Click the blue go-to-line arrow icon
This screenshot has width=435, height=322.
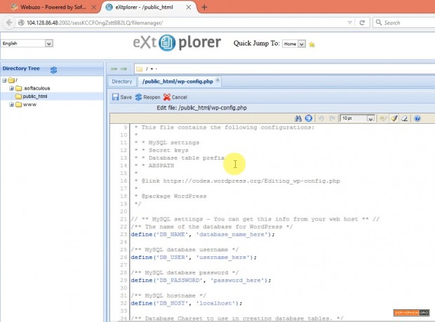[309, 118]
